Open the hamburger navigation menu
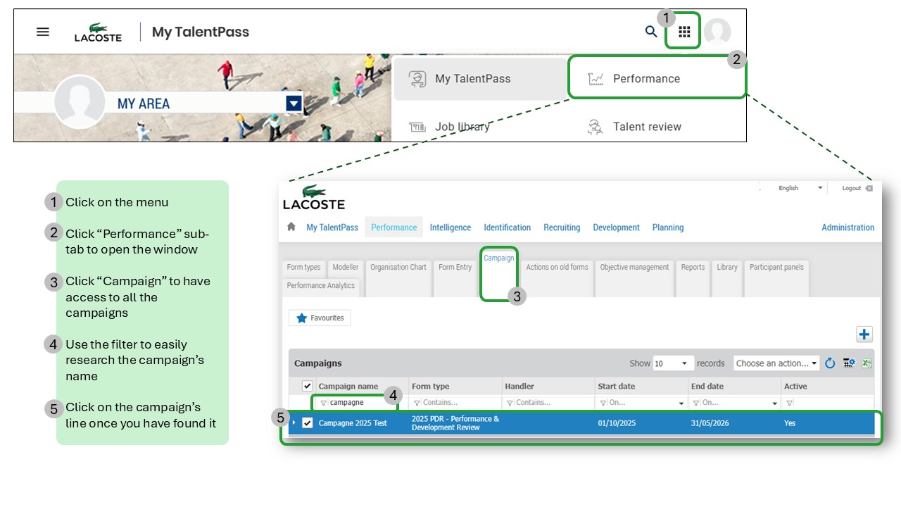901x507 pixels. (43, 32)
